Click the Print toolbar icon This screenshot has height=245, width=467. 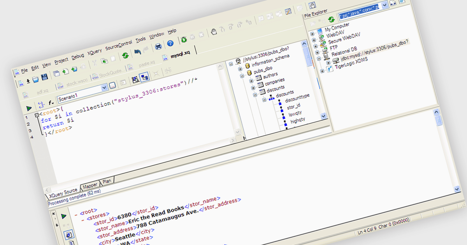(x=158, y=47)
